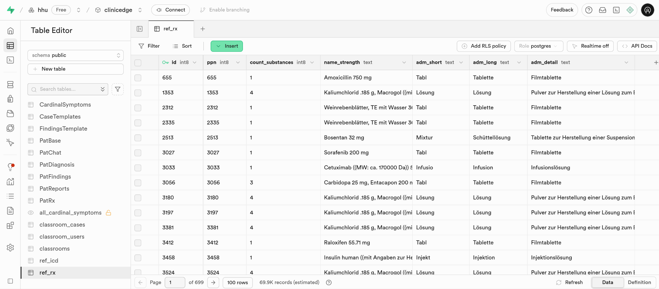Tick checkbox for row id 2513
This screenshot has height=289, width=659.
[x=138, y=138]
